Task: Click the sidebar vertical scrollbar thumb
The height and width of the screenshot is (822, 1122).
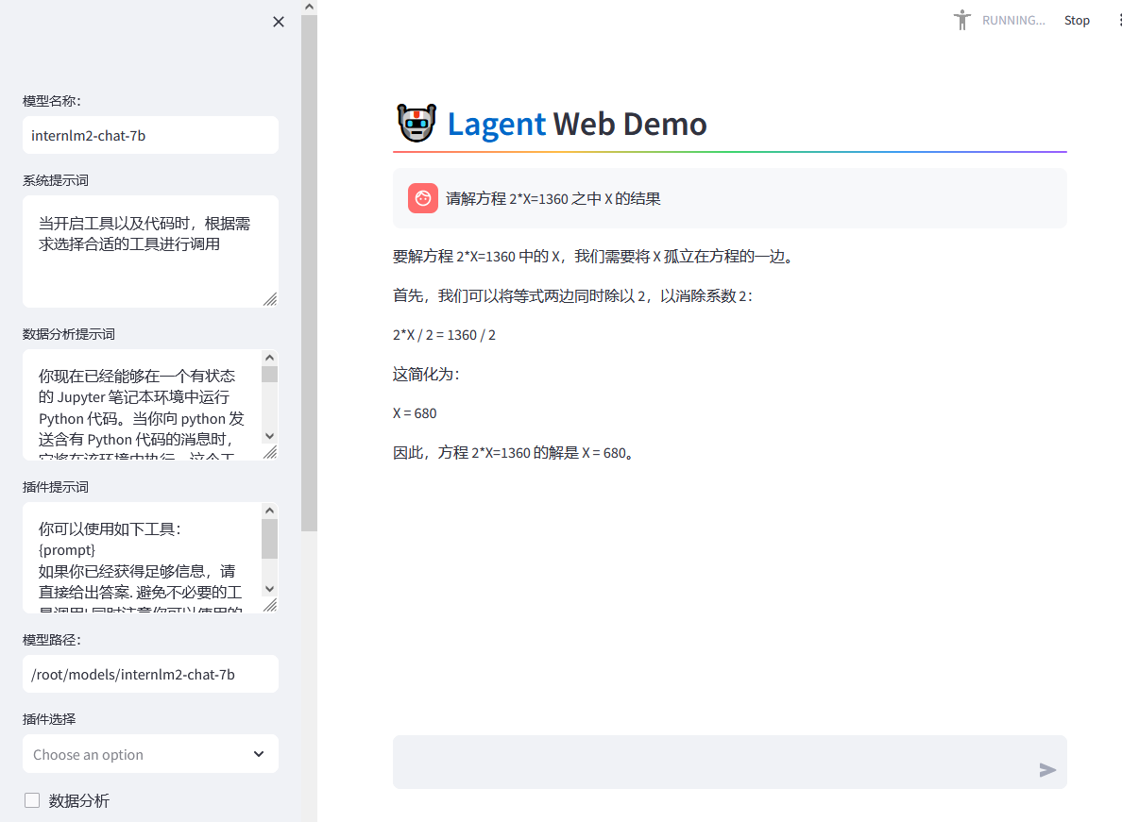Action: pos(309,273)
